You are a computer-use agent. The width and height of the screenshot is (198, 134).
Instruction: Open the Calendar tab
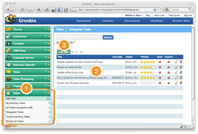108,21
